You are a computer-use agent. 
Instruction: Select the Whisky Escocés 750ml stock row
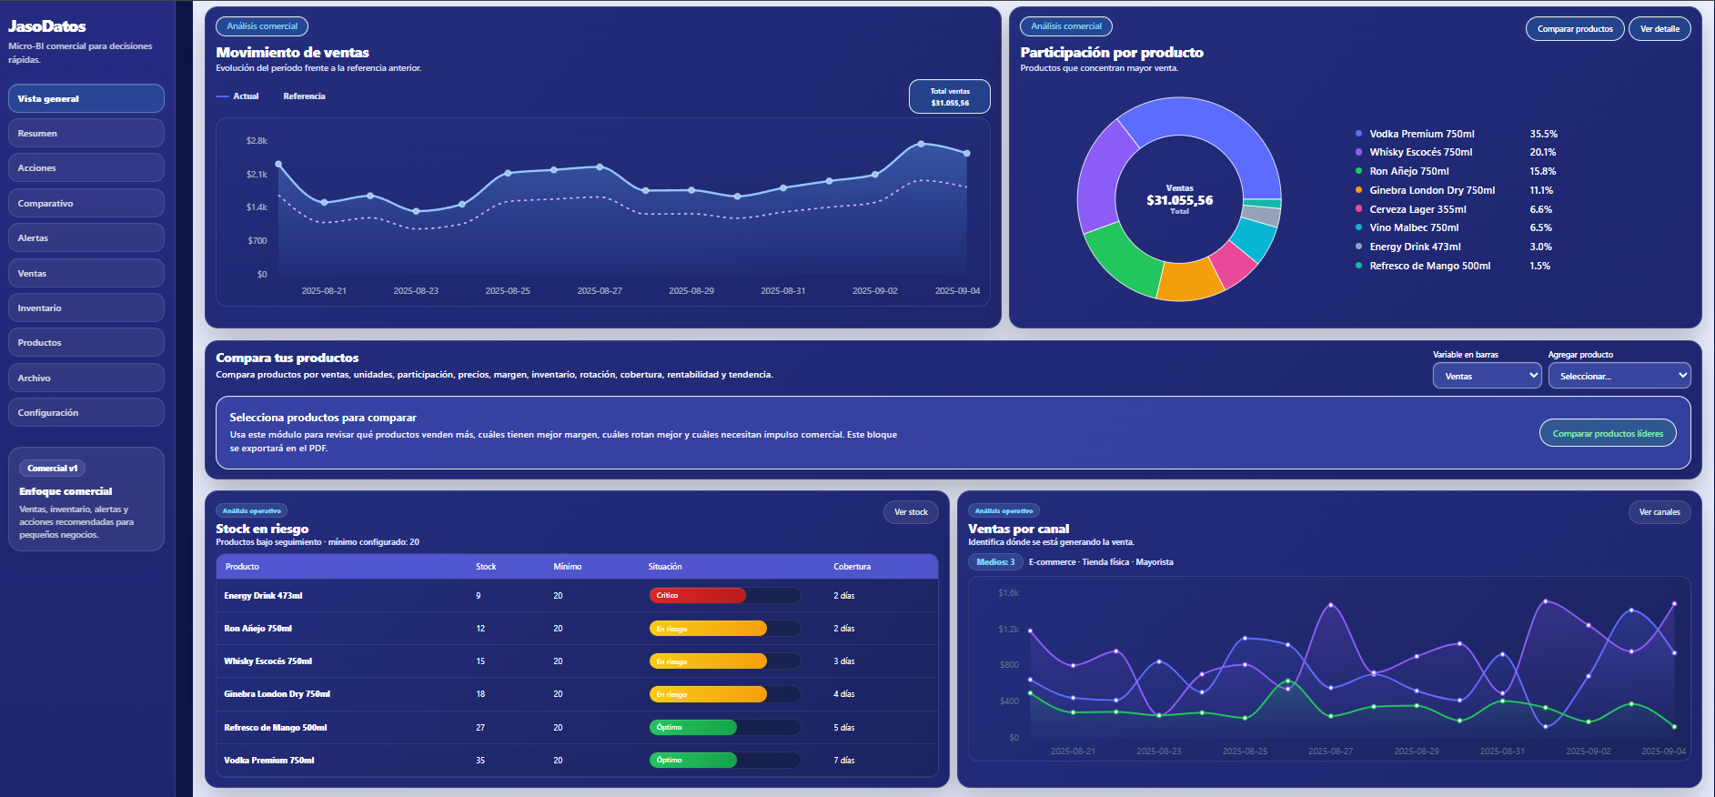click(577, 661)
